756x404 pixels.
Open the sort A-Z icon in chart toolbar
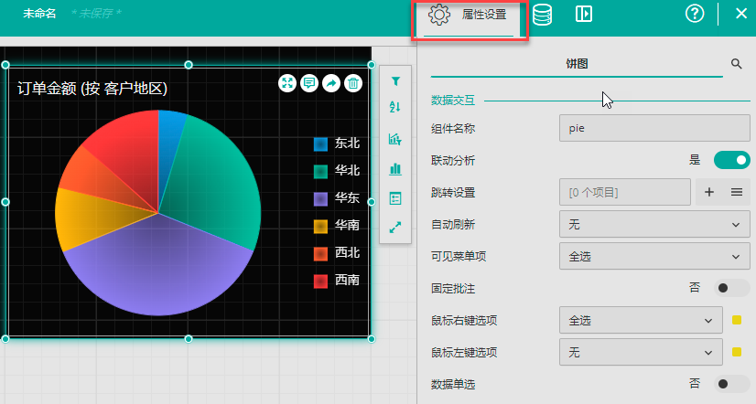click(394, 107)
